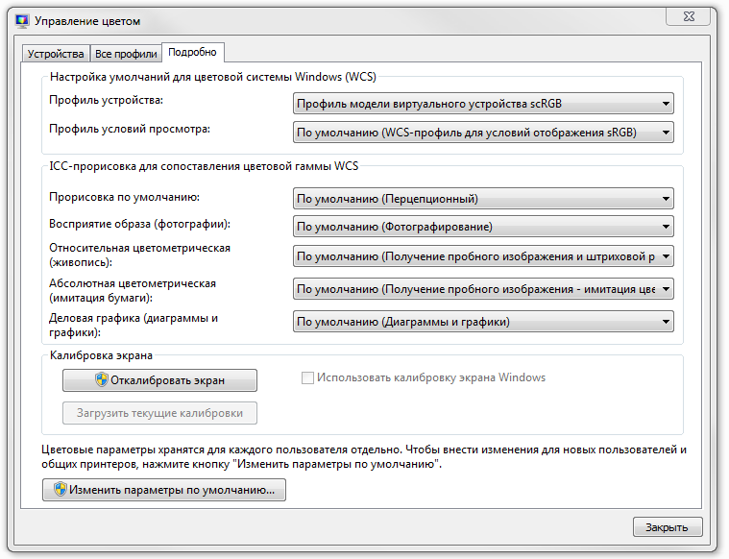The image size is (729, 559).
Task: Click shield icon on Откалибровать экран button
Action: [101, 379]
